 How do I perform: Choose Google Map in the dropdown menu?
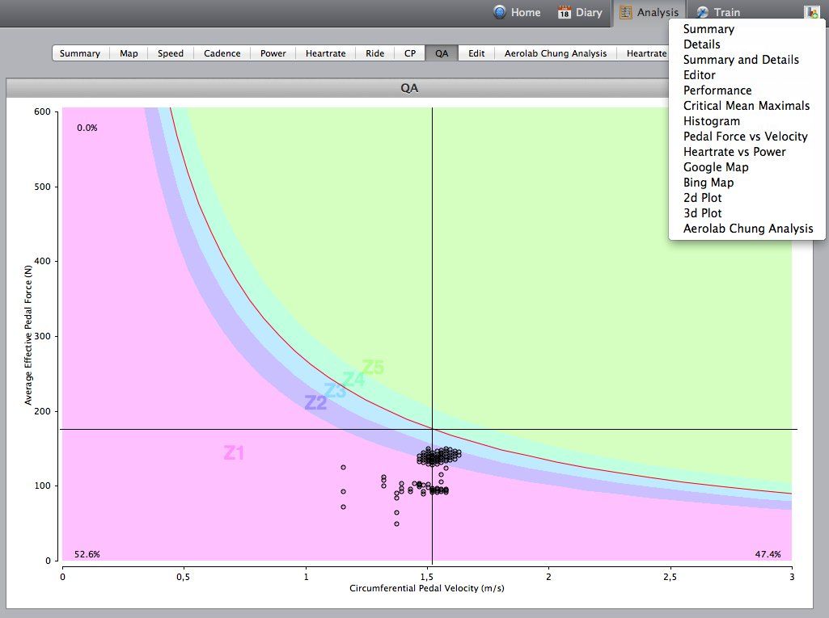(716, 167)
